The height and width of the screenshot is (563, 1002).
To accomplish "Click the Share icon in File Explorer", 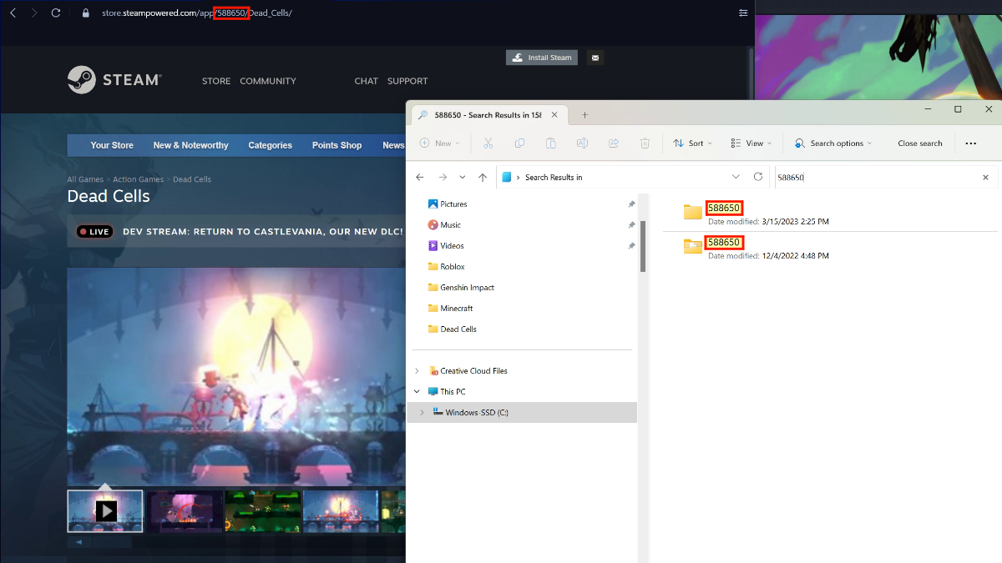I will coord(613,143).
